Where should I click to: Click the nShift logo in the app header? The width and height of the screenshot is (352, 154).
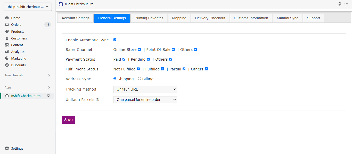(61, 4)
